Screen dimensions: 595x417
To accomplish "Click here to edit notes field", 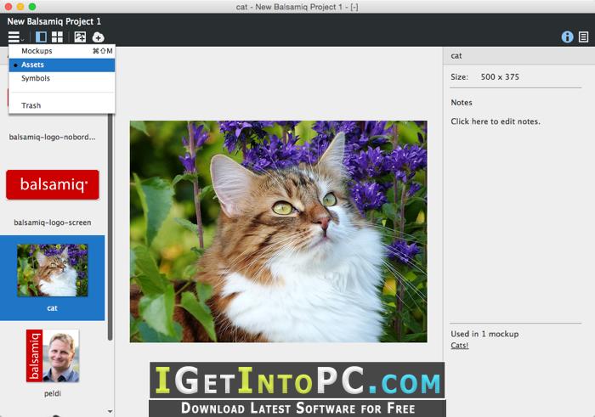I will coord(496,121).
